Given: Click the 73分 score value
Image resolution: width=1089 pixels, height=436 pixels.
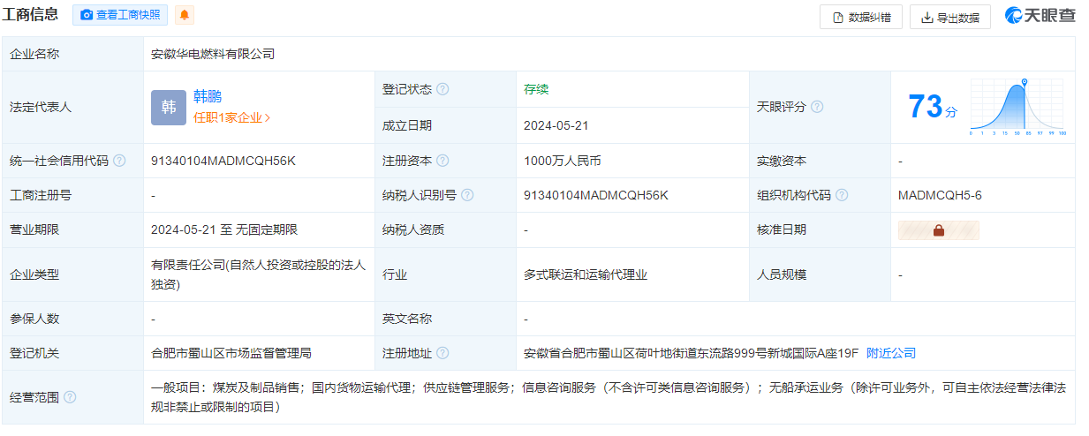Looking at the screenshot, I should pos(932,108).
